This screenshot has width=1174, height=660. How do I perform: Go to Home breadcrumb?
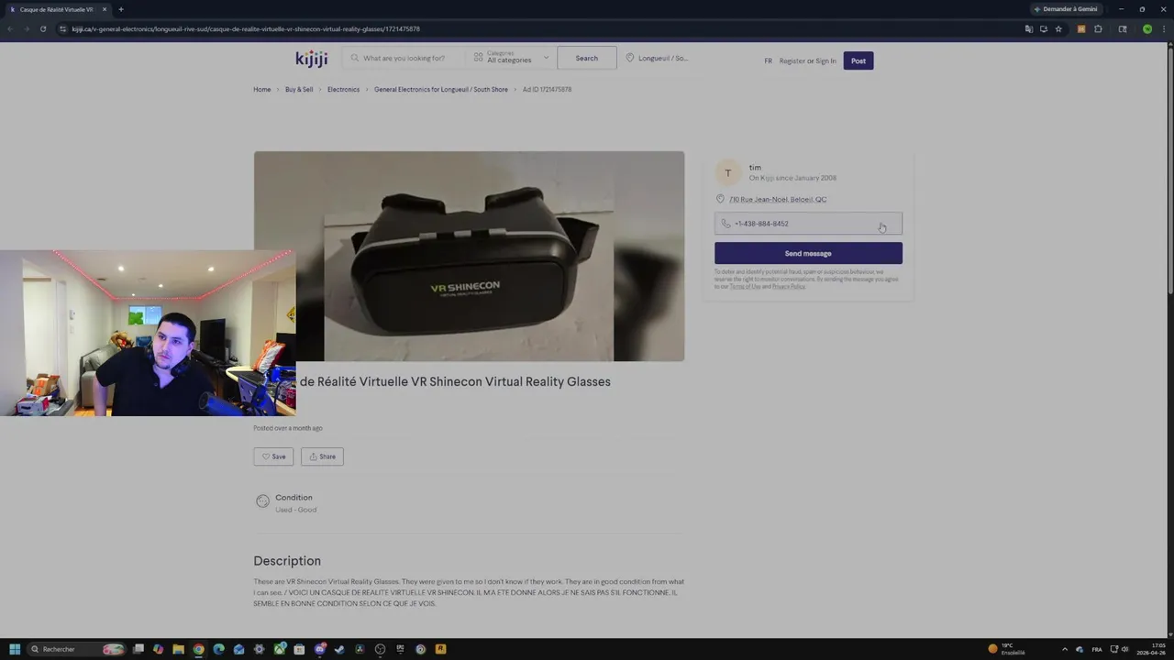(x=262, y=89)
